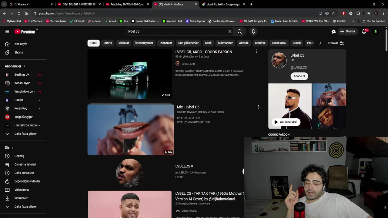
Task: Reload the page with refresh icon
Action: click(x=19, y=13)
